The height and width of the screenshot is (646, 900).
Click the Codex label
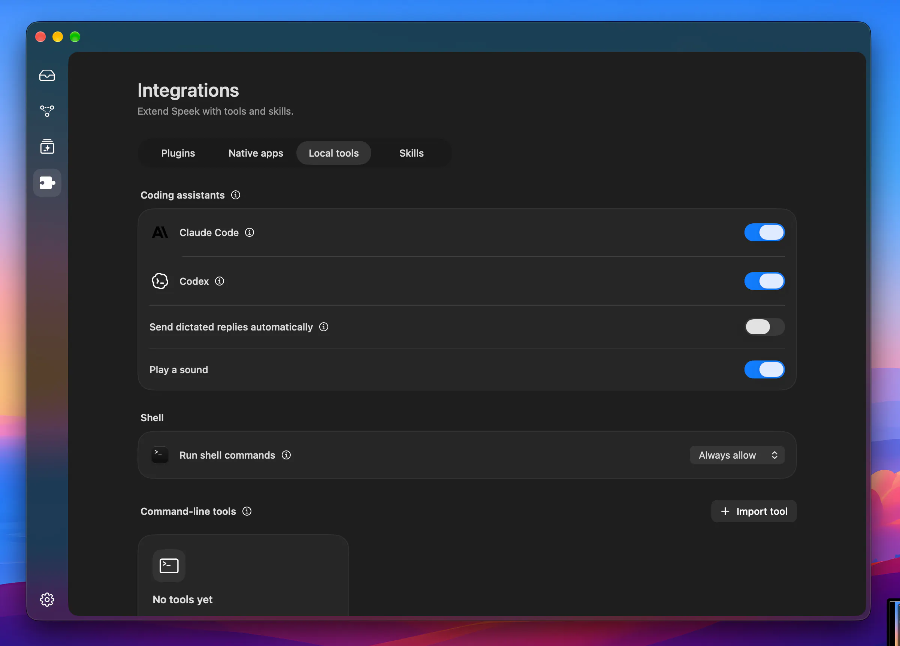click(194, 281)
